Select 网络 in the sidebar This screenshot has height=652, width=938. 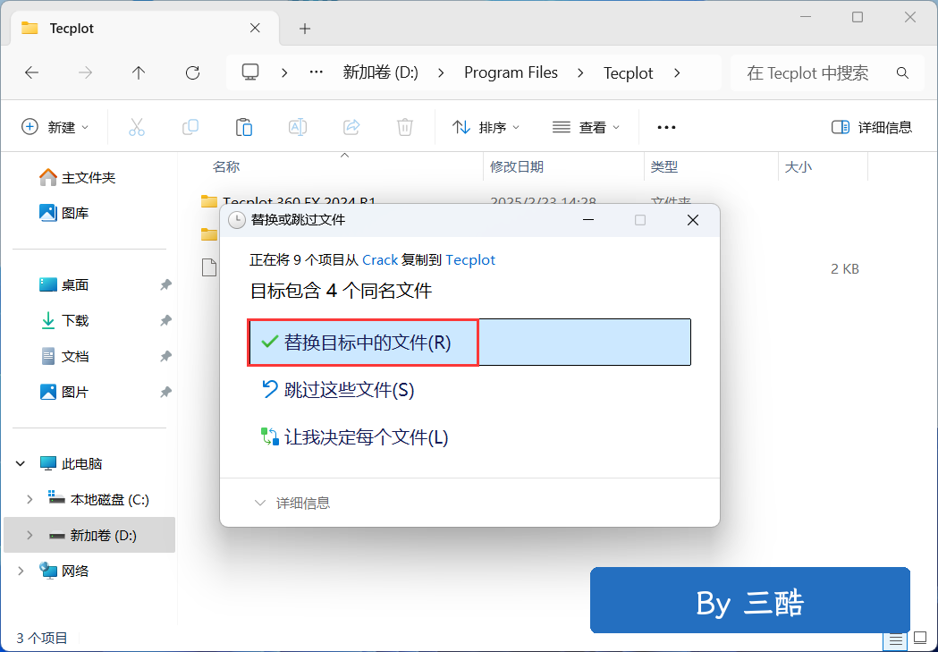click(64, 572)
